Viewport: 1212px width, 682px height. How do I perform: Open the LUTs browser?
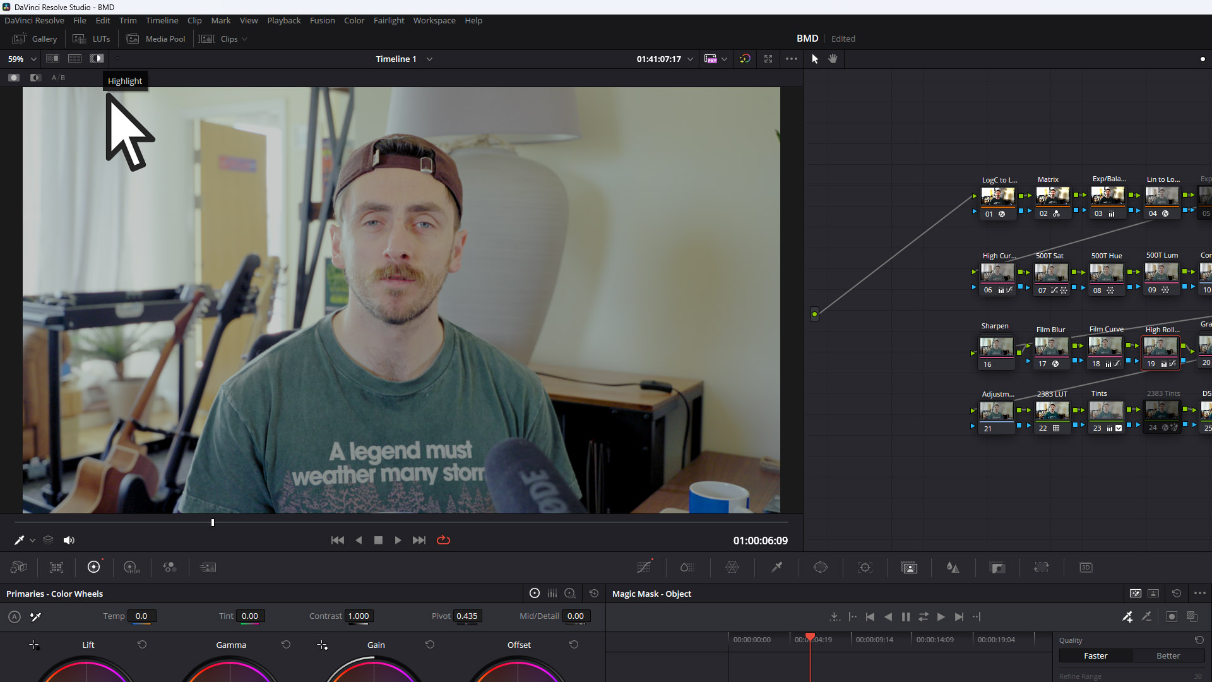pos(92,39)
